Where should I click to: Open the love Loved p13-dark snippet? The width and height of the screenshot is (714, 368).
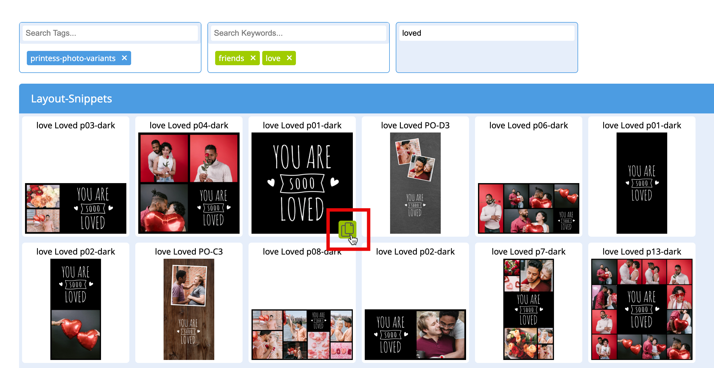tap(641, 310)
